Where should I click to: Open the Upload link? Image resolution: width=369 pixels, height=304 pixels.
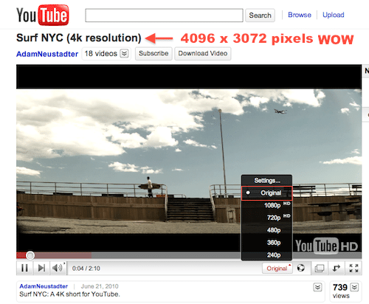click(334, 15)
